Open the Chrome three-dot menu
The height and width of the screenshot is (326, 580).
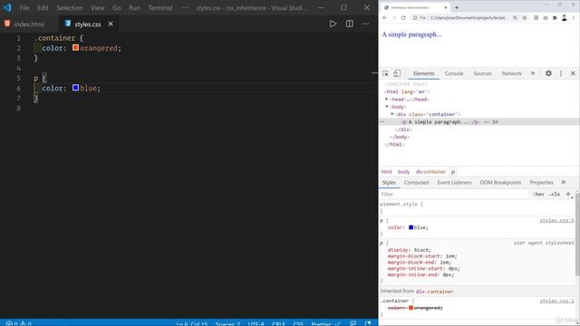(x=574, y=18)
